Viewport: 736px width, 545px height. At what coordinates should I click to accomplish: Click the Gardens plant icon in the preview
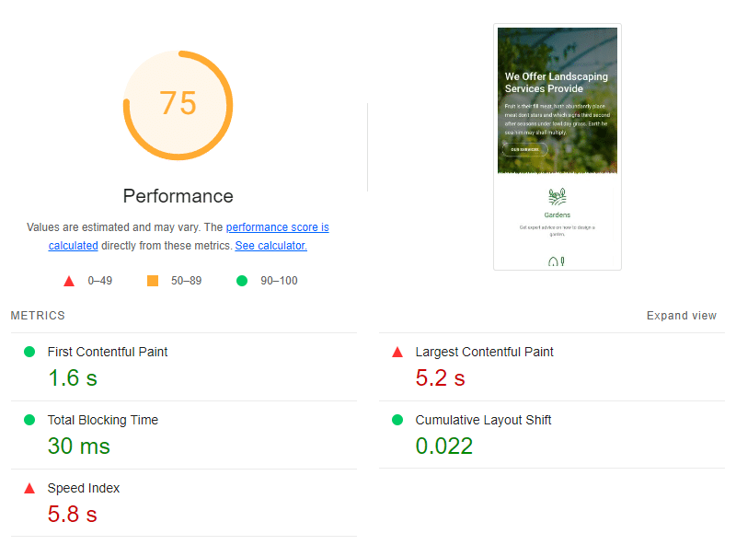pyautogui.click(x=557, y=196)
